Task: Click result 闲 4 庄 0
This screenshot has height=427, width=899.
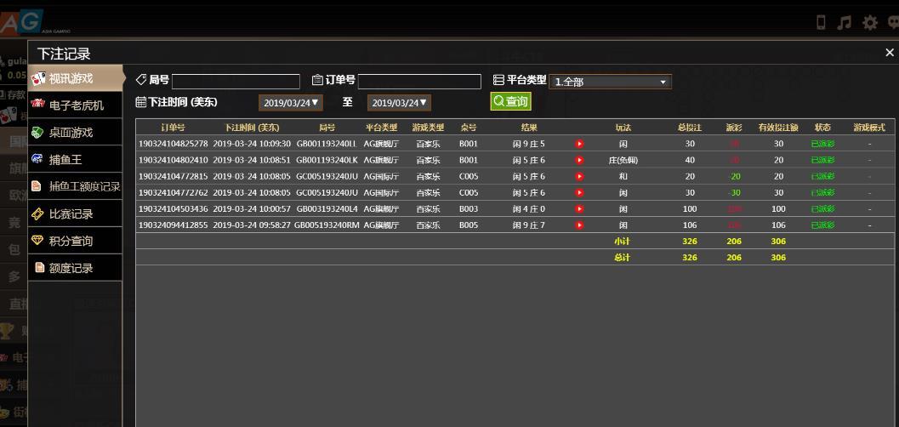Action: point(529,209)
